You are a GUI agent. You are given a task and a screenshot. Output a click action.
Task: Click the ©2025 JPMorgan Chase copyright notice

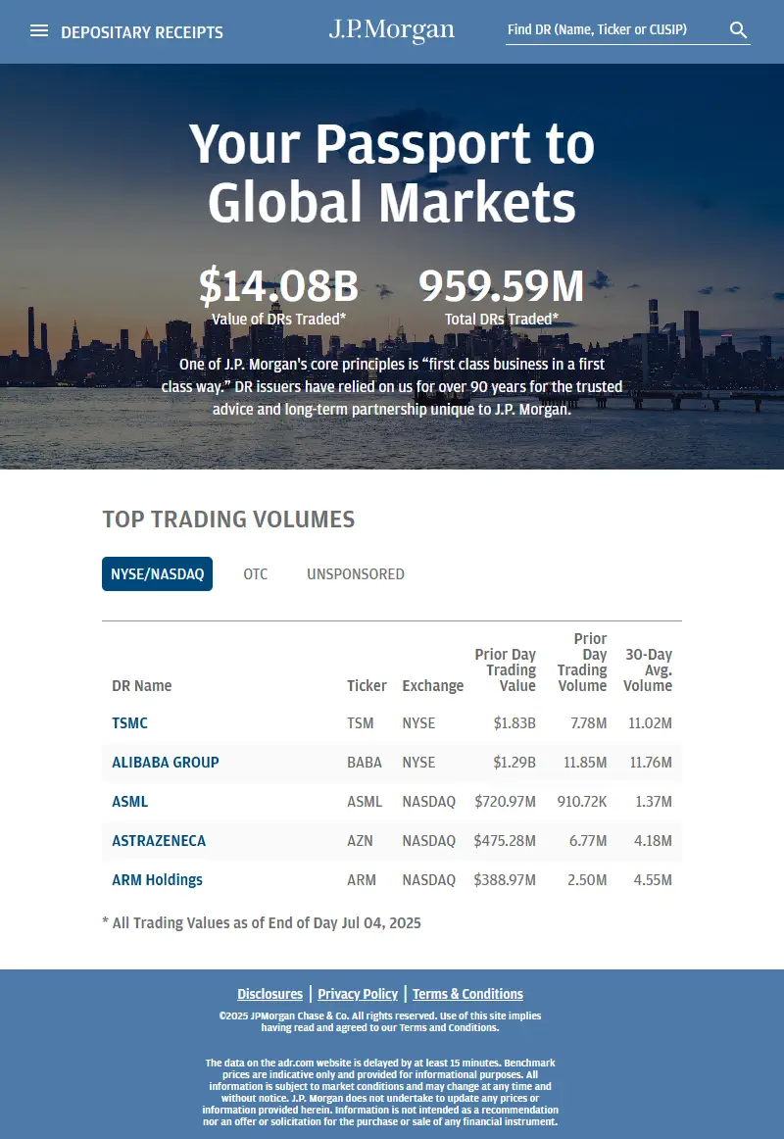(380, 1021)
